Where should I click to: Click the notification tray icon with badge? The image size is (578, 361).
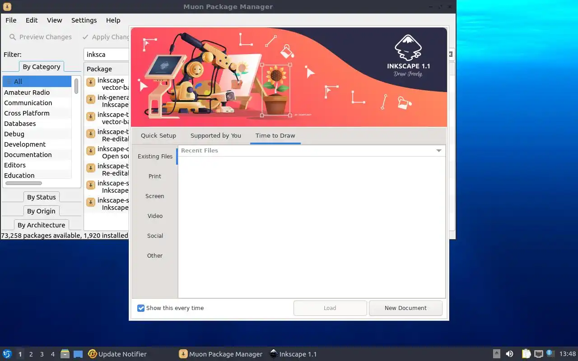pos(550,354)
